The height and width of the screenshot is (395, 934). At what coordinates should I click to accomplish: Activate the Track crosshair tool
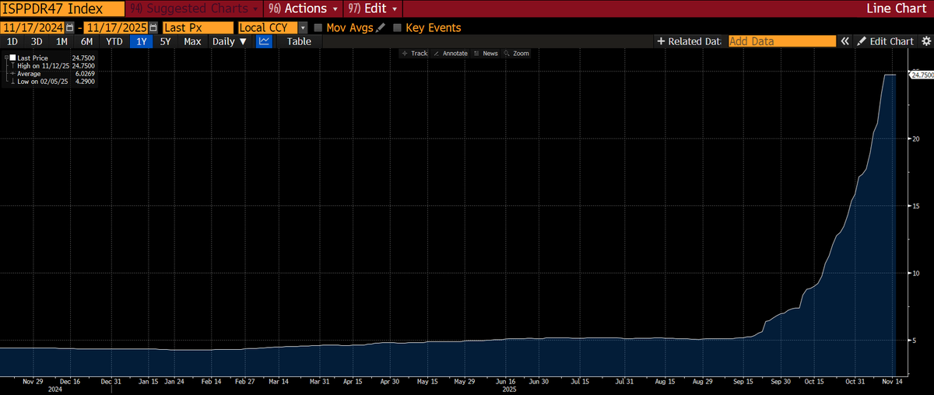click(414, 54)
